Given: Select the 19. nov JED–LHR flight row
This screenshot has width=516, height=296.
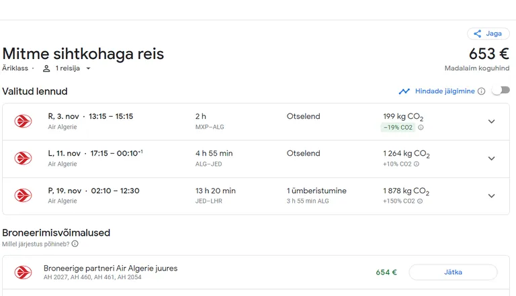Looking at the screenshot, I should coord(256,196).
